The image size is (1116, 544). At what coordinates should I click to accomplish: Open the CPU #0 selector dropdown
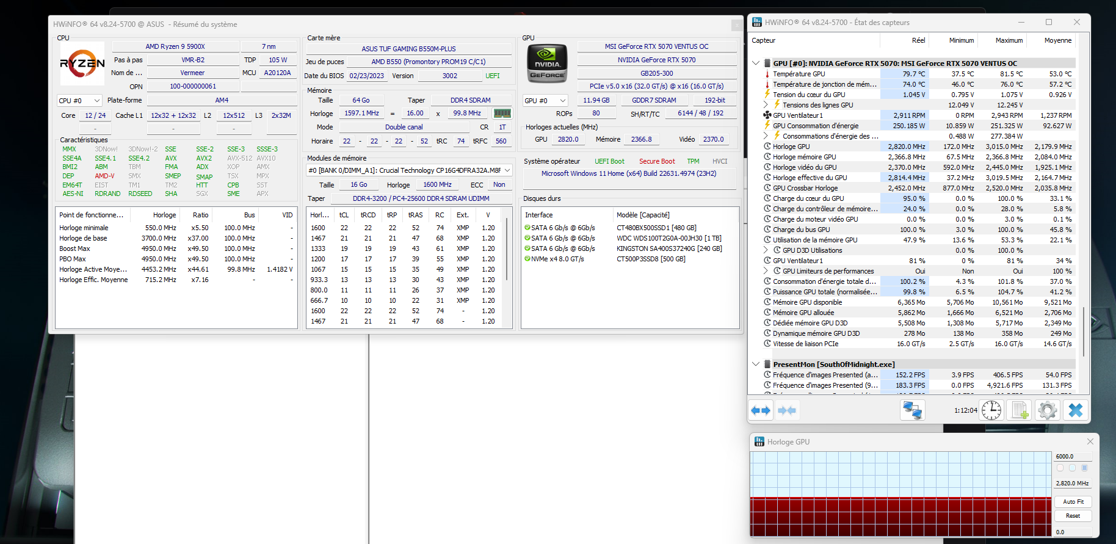[79, 101]
